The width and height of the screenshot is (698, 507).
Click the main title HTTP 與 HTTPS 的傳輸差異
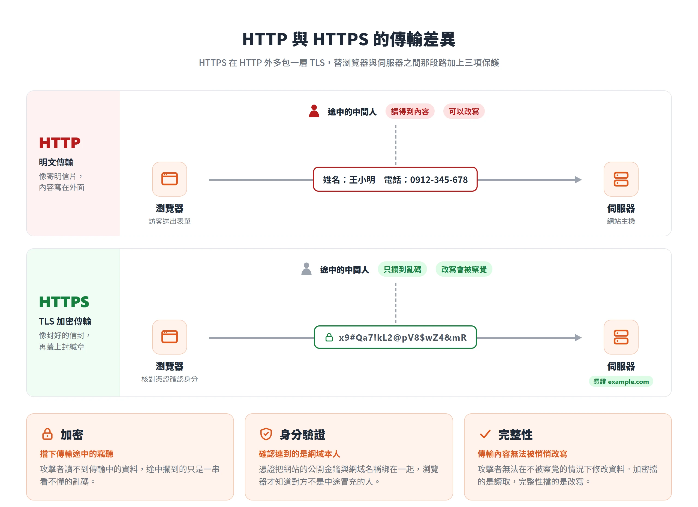tap(349, 39)
